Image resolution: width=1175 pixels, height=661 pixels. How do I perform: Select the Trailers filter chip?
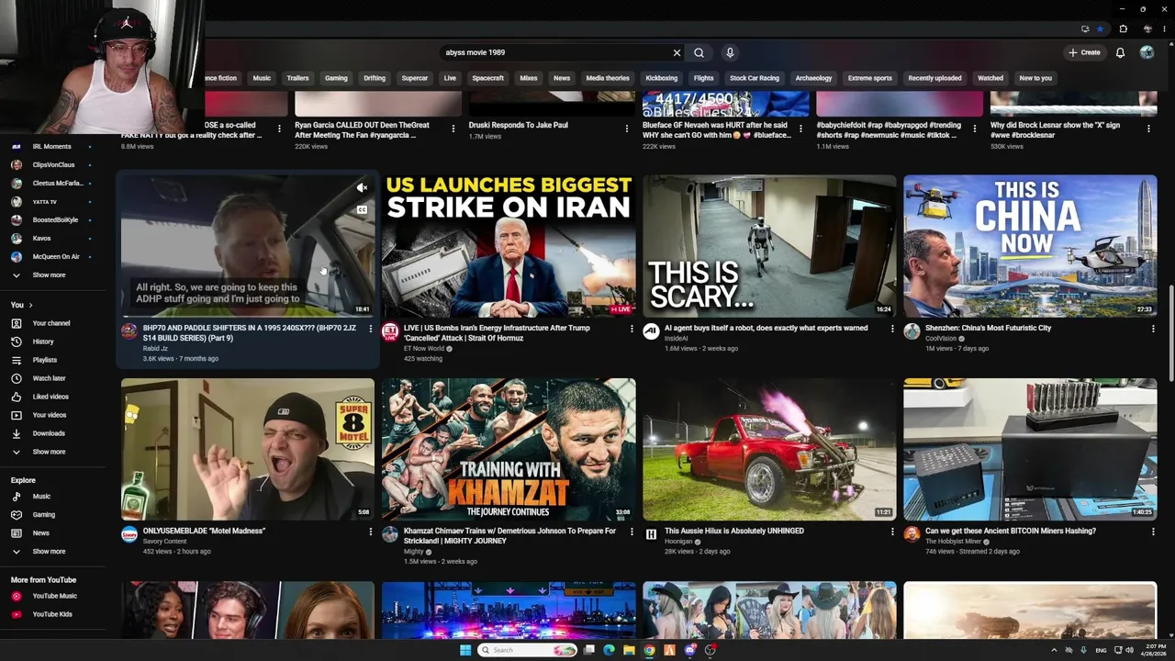point(297,78)
